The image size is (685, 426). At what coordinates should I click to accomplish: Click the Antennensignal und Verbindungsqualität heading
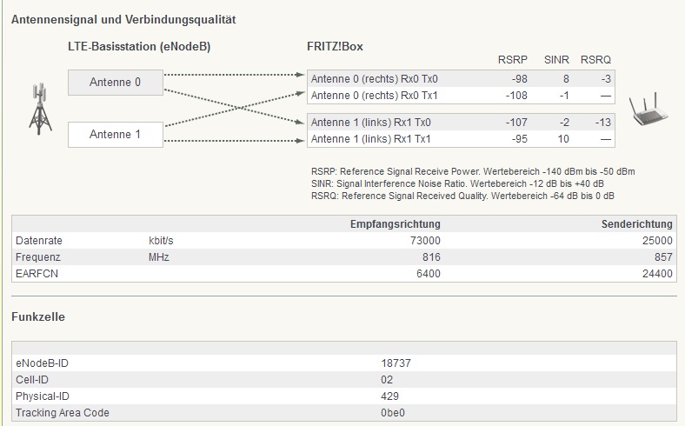[123, 20]
